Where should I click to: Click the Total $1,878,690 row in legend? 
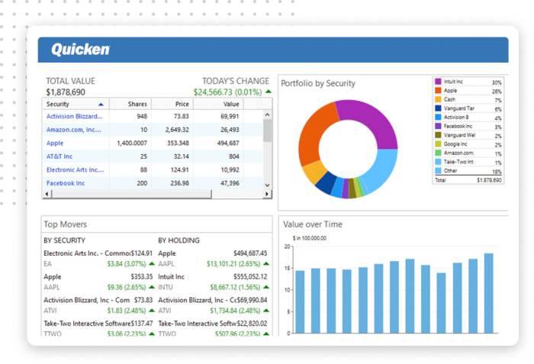(468, 180)
